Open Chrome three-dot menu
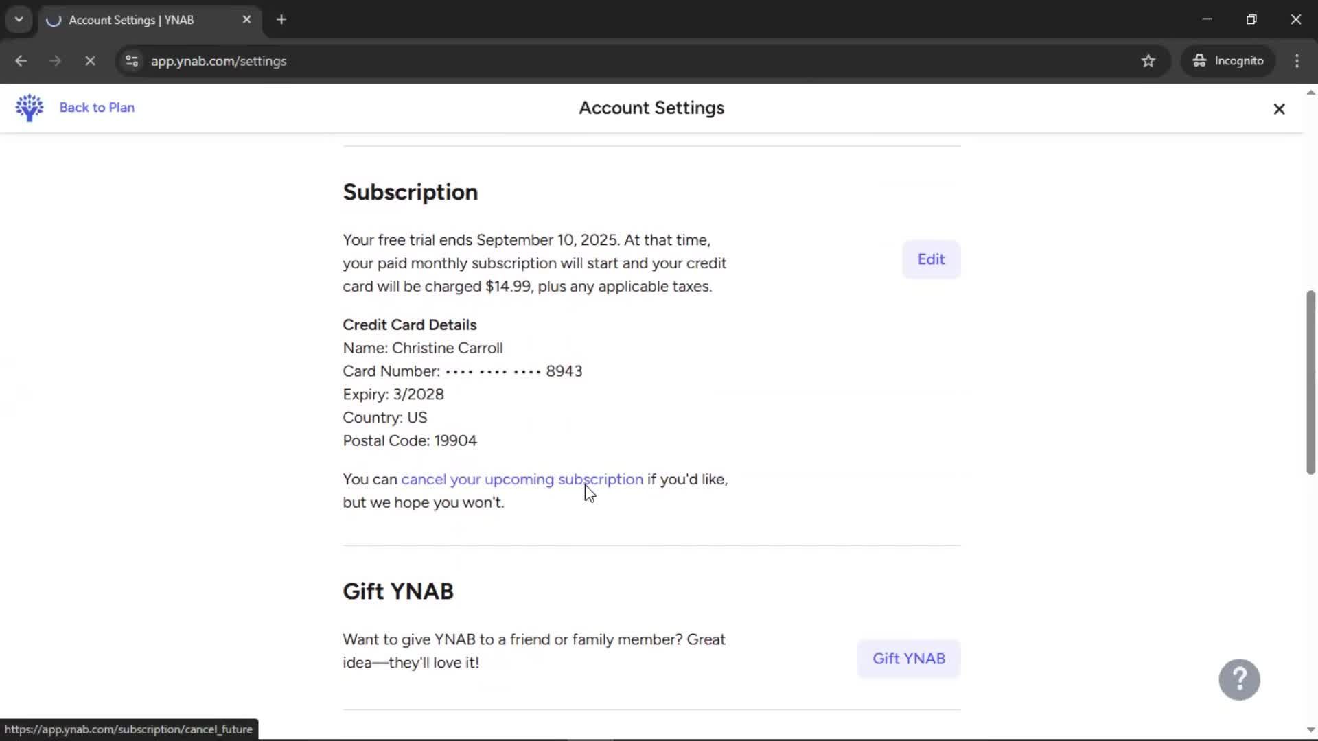 pos(1297,61)
